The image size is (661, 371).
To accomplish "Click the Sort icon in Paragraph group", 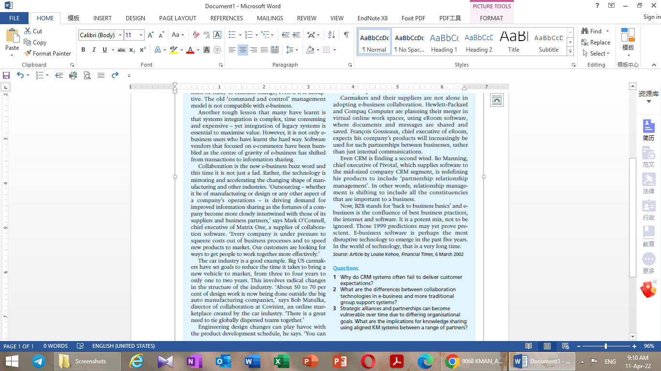I will pos(331,34).
